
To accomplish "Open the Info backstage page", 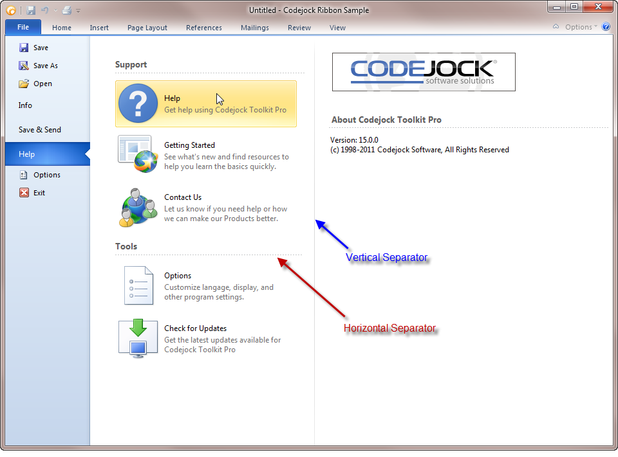I will click(25, 105).
